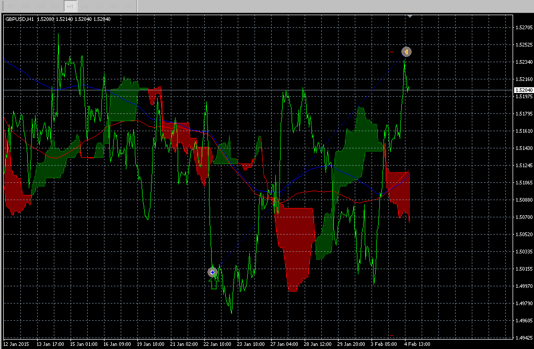
Task: Click price scale value 1.49790
Action: 524,304
